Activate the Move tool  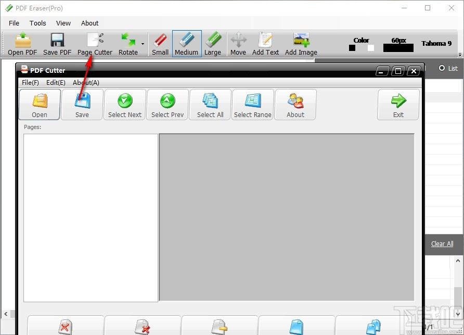(x=238, y=44)
